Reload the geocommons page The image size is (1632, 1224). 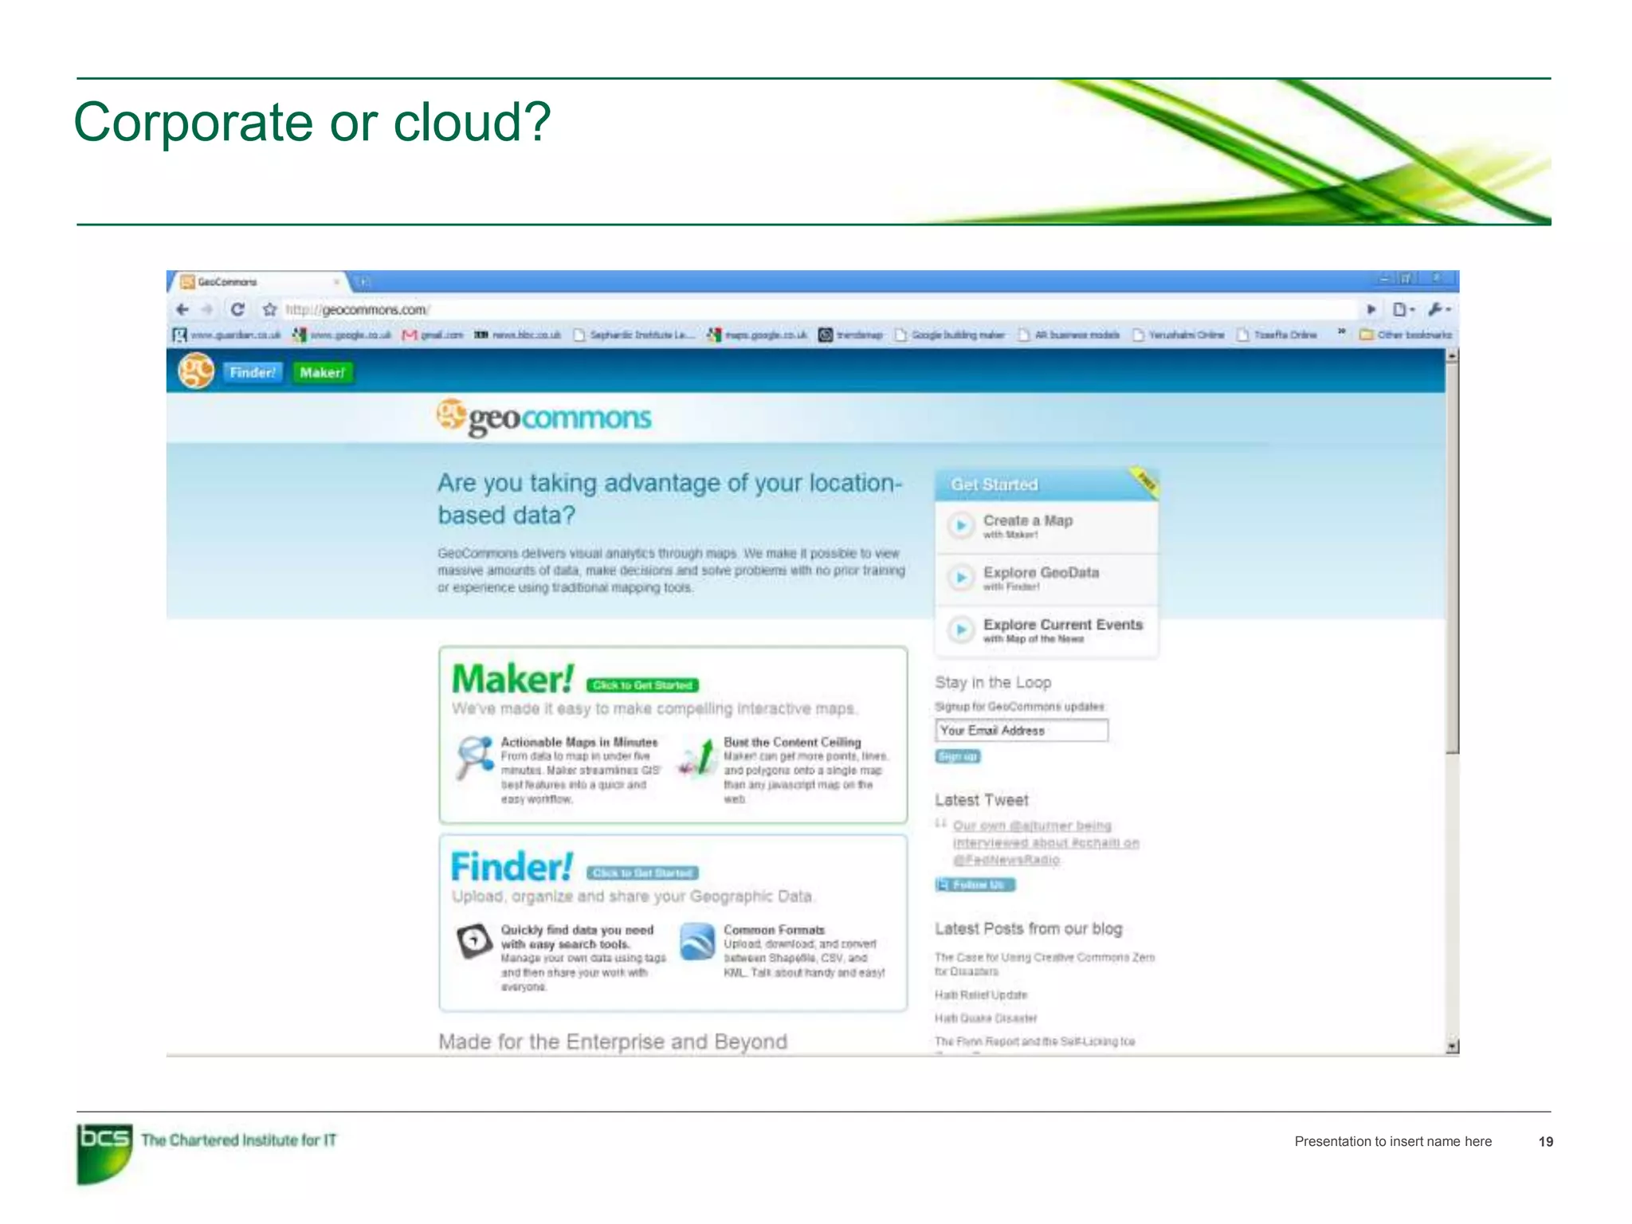237,309
